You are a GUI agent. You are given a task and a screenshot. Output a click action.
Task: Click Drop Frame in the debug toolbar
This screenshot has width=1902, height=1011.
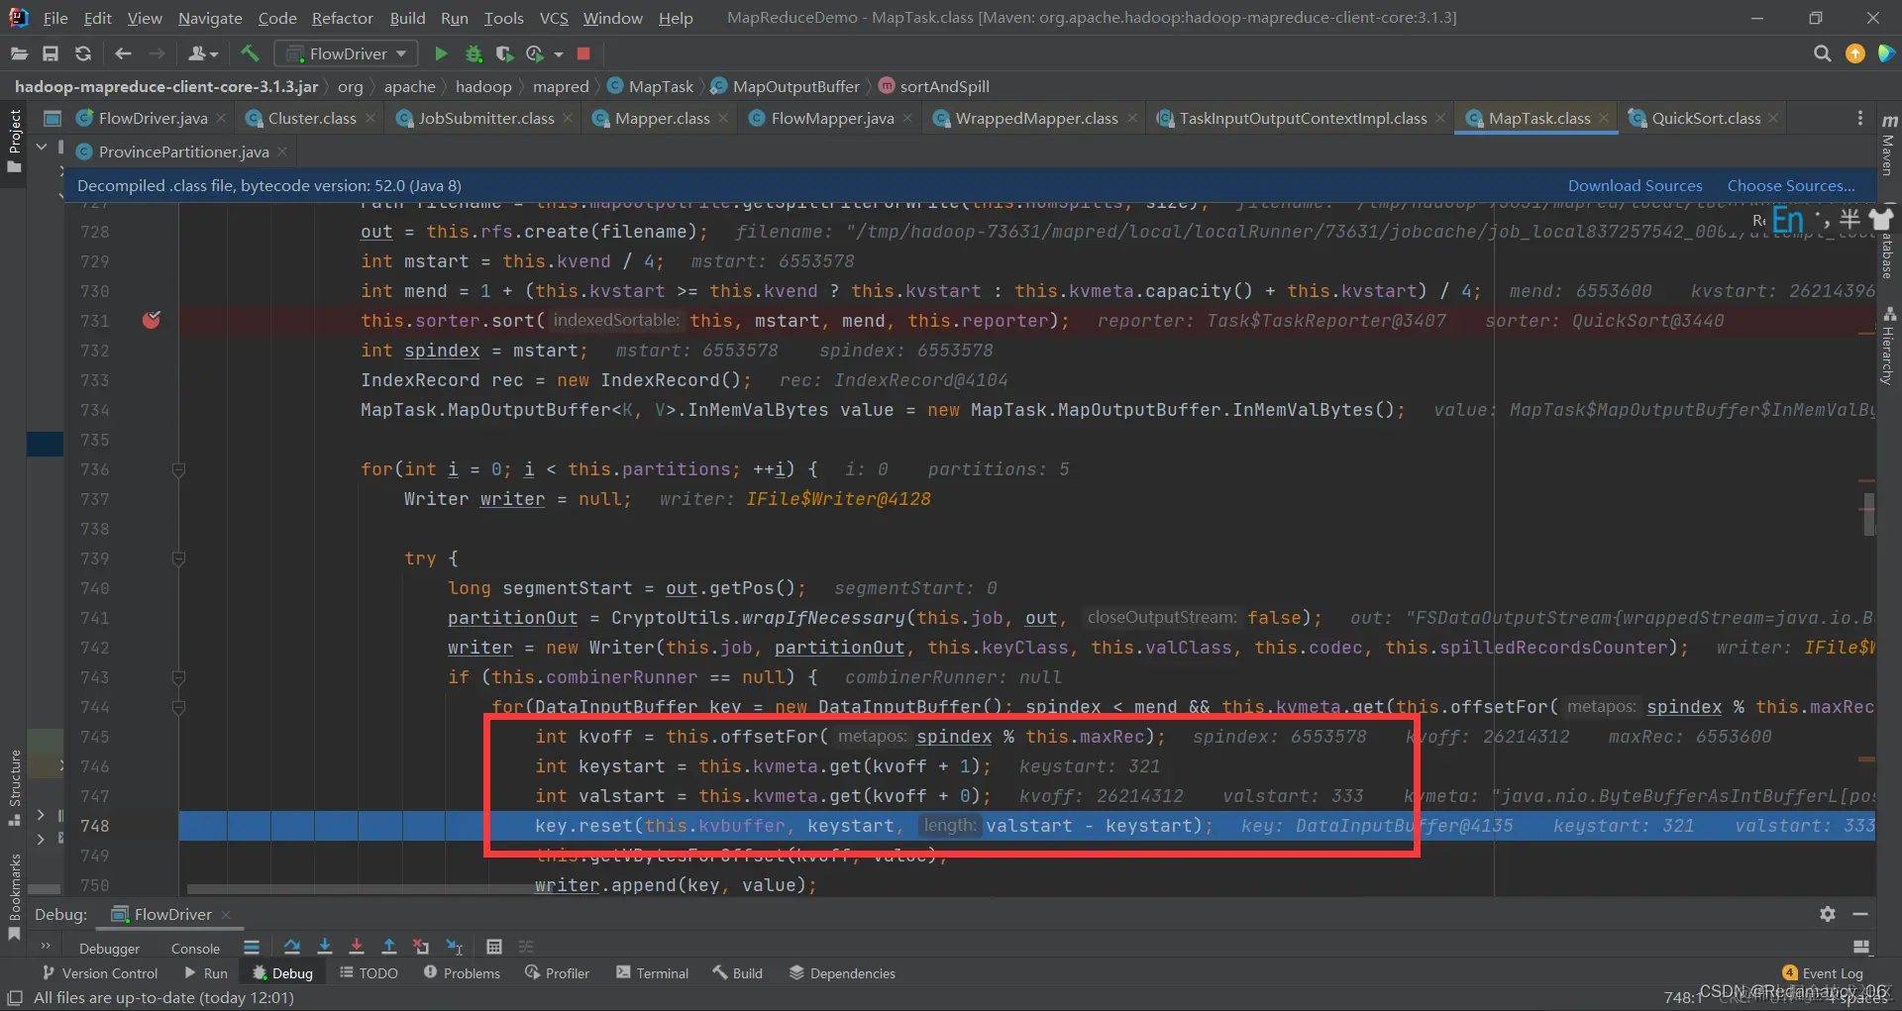coord(421,947)
